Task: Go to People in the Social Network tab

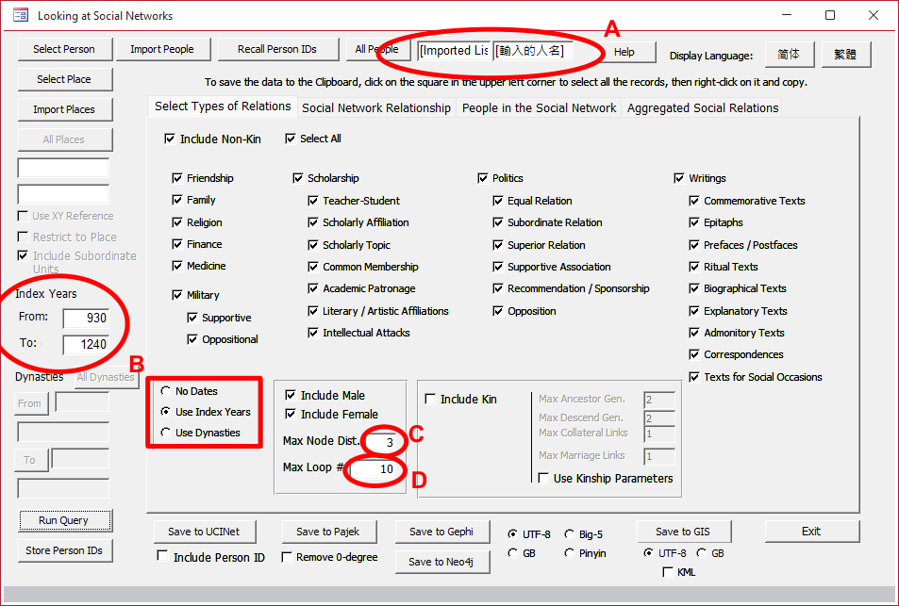Action: [x=539, y=107]
